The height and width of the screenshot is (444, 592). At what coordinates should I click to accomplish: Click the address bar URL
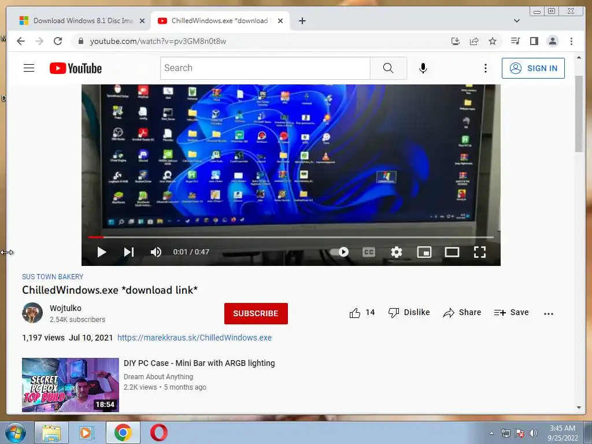pos(158,41)
